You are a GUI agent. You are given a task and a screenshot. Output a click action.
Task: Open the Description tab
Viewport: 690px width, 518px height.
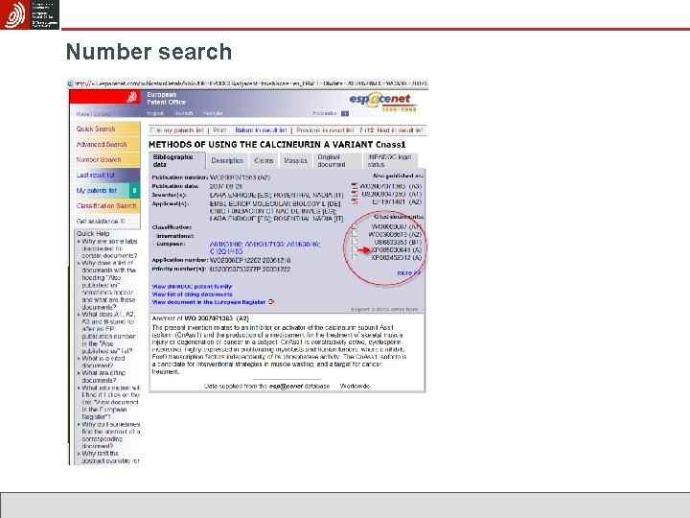[227, 161]
